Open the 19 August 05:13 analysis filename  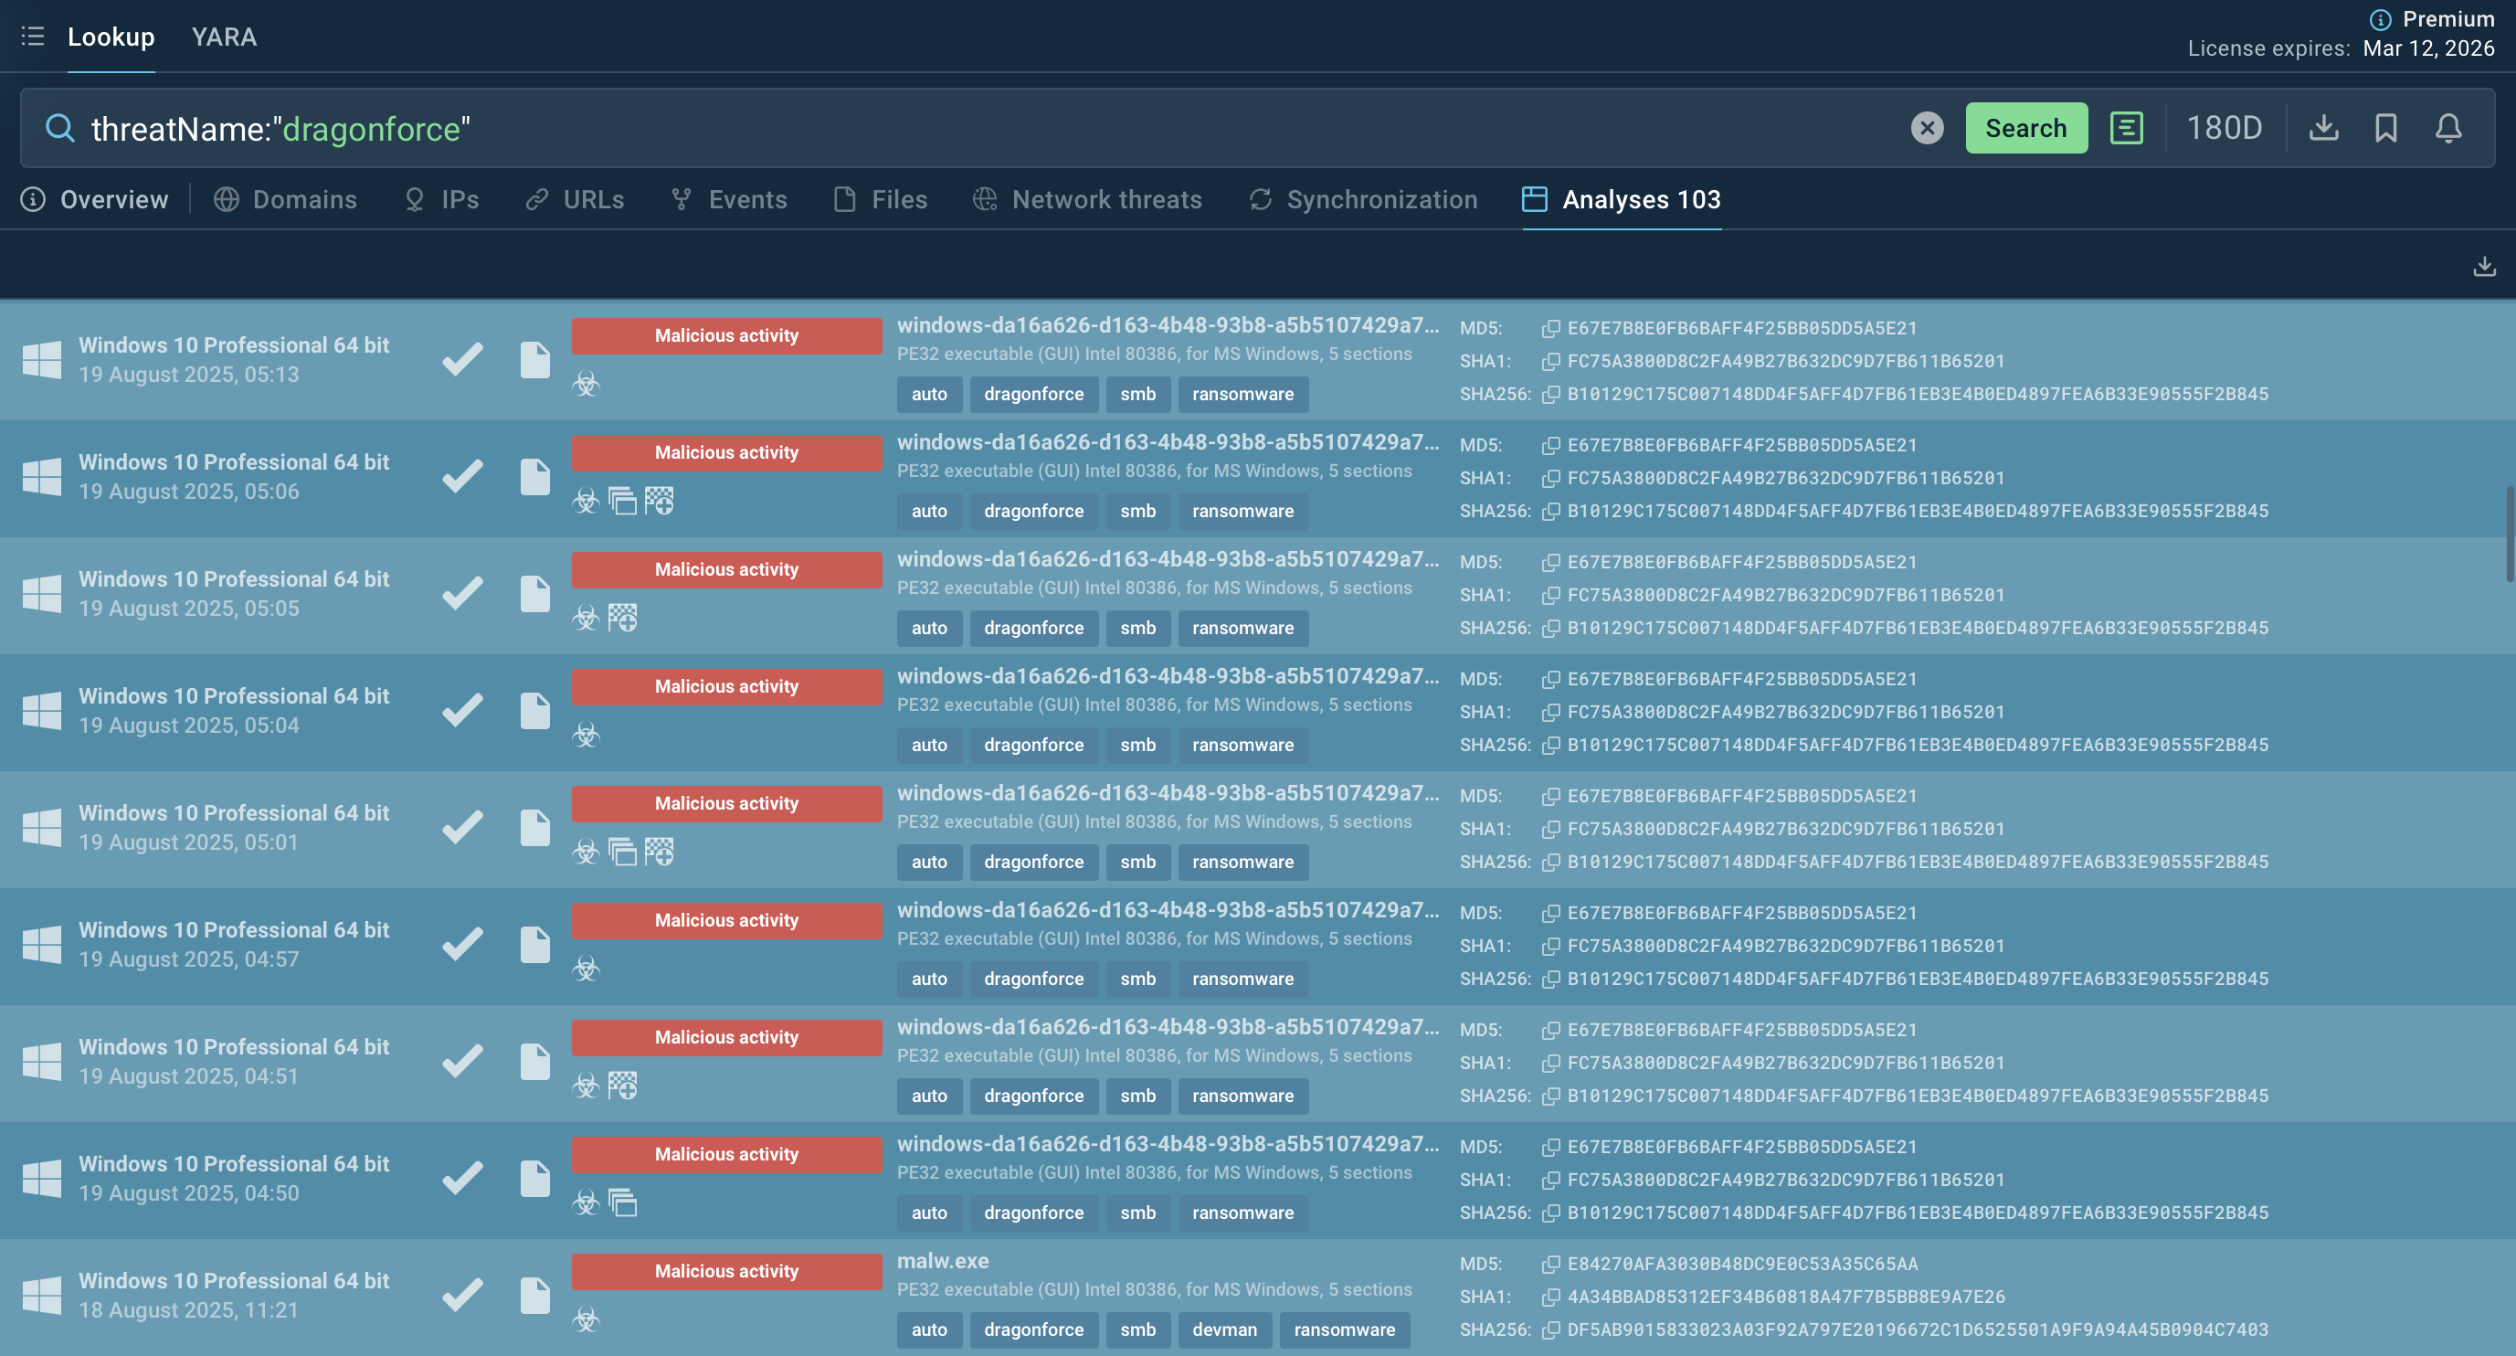tap(1168, 325)
